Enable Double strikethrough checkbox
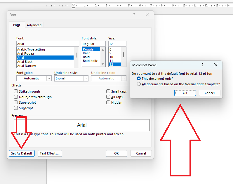 16,97
